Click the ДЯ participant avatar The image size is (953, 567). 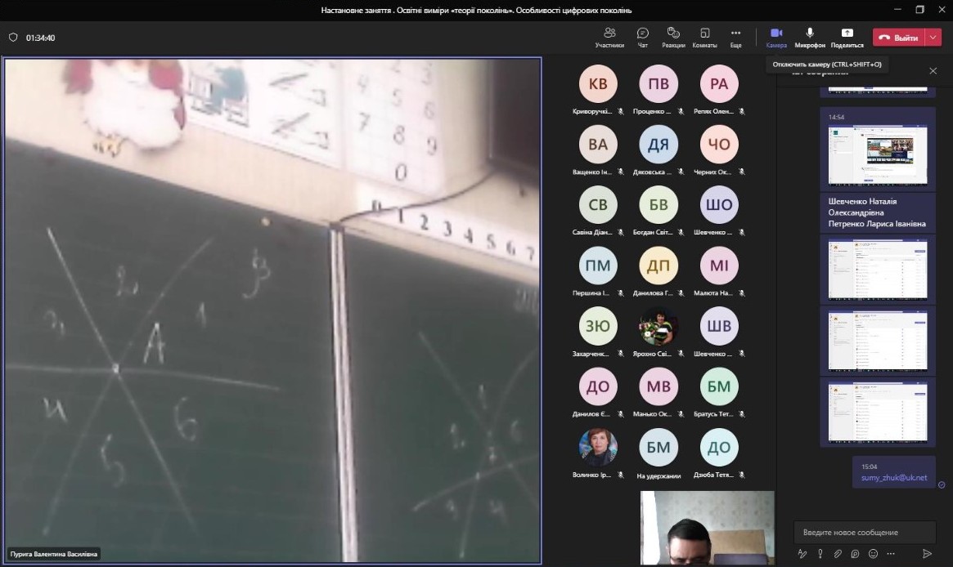pos(659,145)
